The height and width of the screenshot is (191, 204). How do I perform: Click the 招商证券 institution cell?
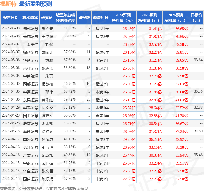click(x=31, y=52)
